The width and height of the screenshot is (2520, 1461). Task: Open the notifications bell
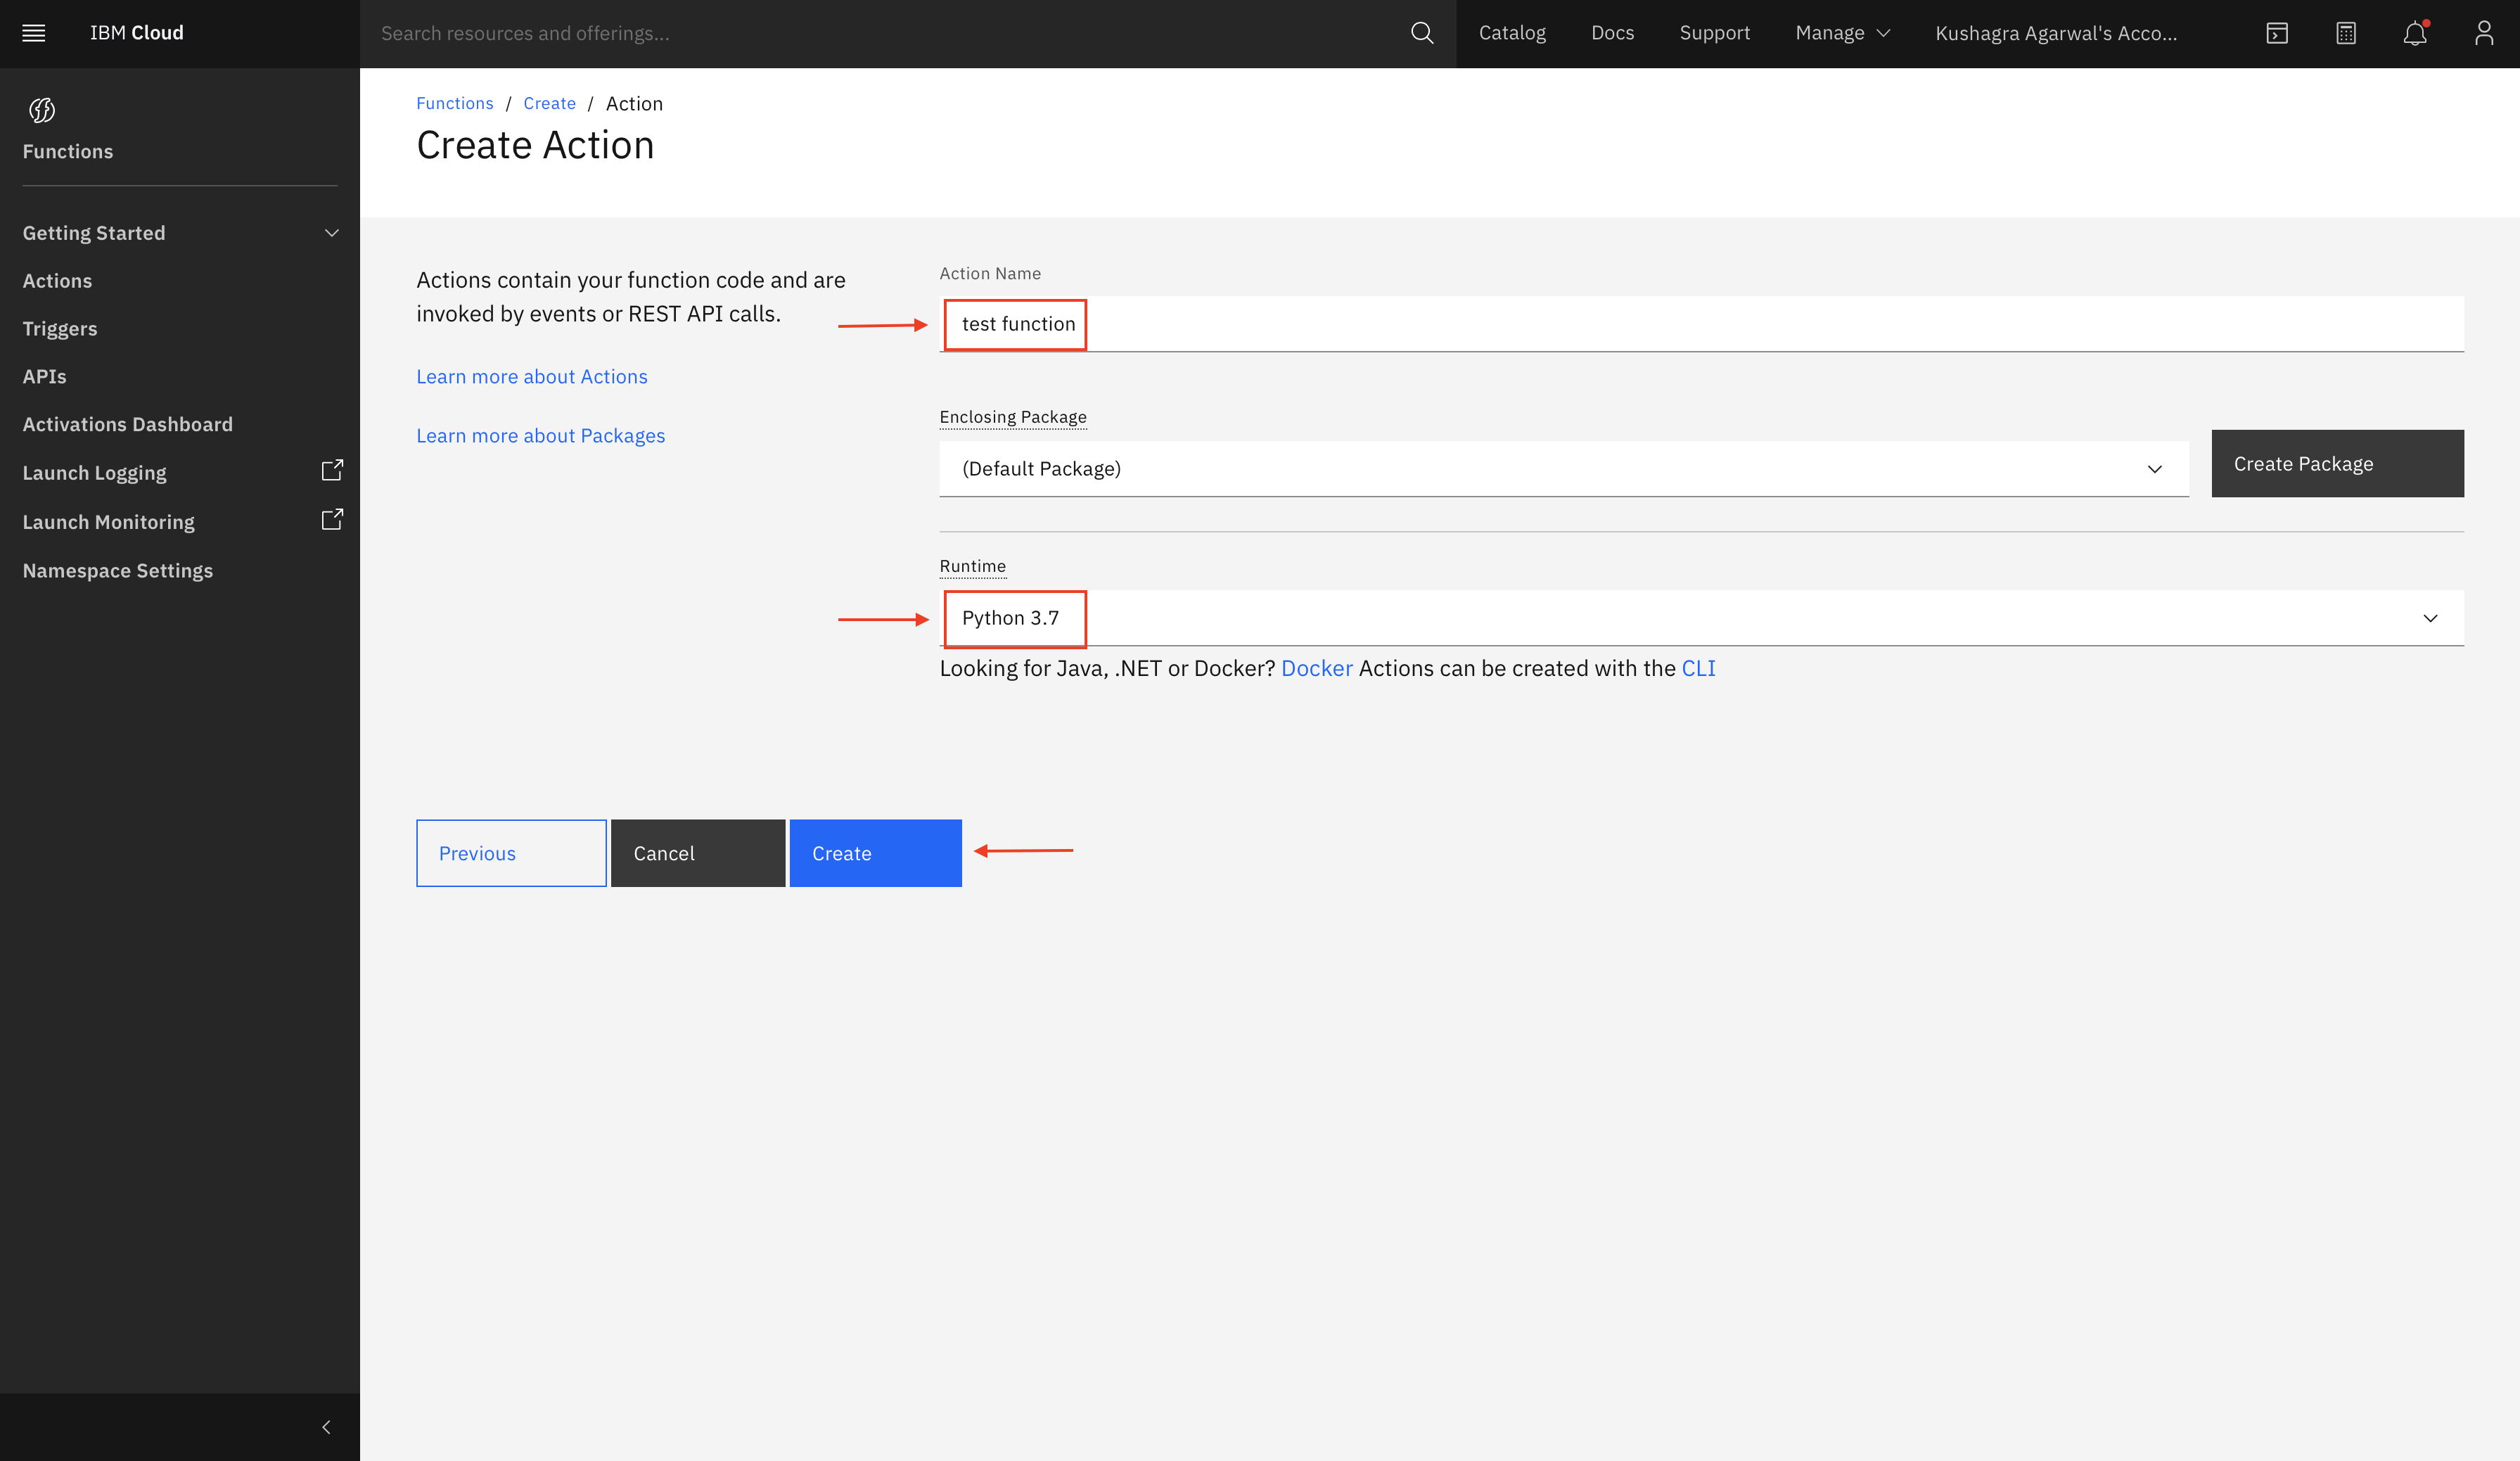(2414, 33)
